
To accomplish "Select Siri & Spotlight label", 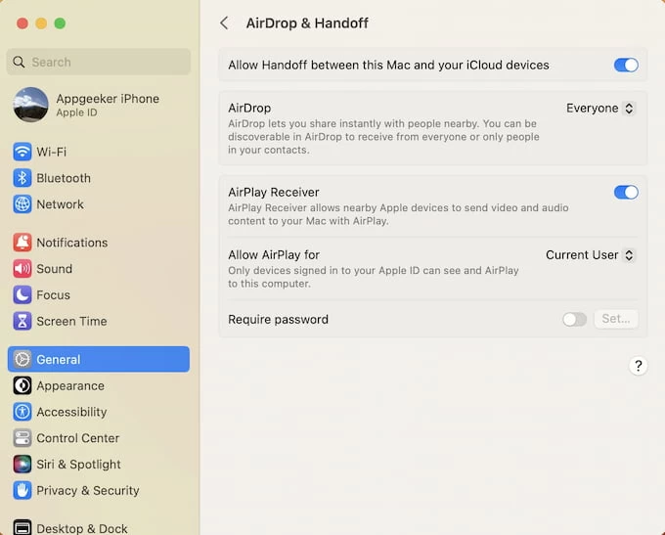I will point(78,465).
